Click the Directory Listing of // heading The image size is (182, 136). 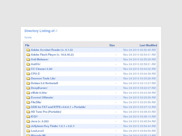[41, 31]
